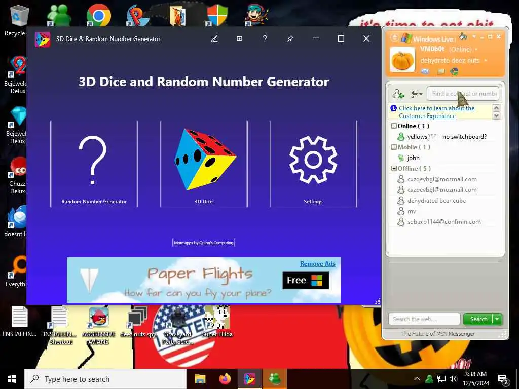Click the Messenger shortcut icon on the desktop
This screenshot has width=519, height=389.
point(59,15)
